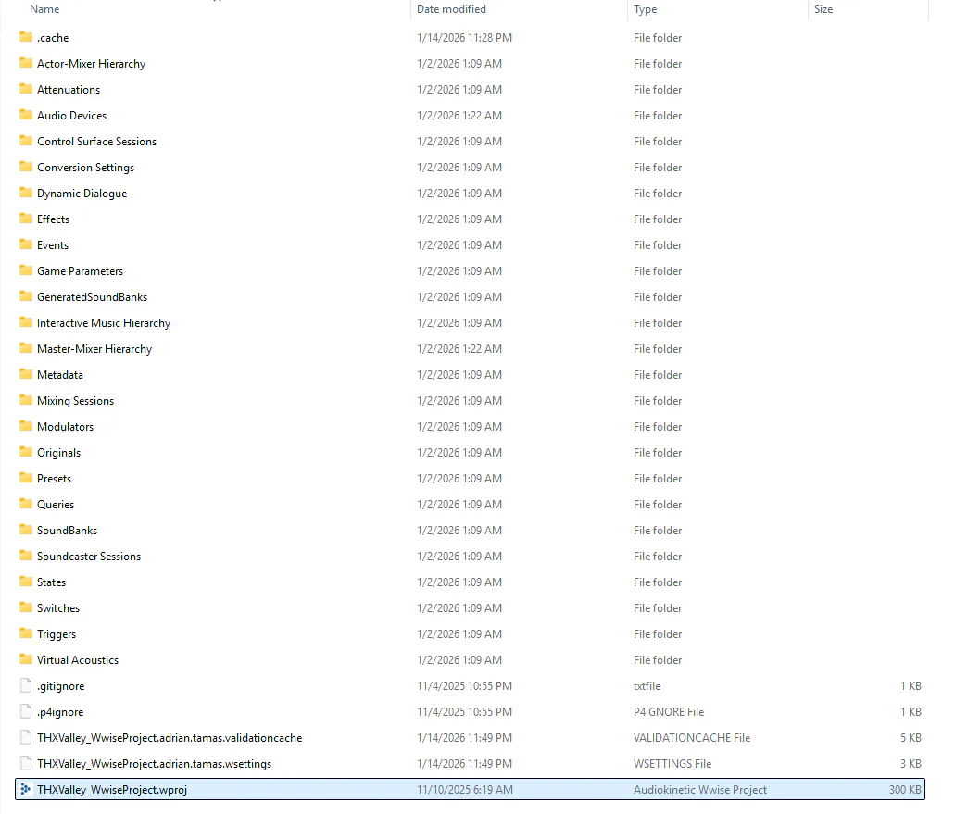Viewport: 955px width, 814px height.
Task: Select the Dynamic Dialogue folder name
Action: [82, 193]
